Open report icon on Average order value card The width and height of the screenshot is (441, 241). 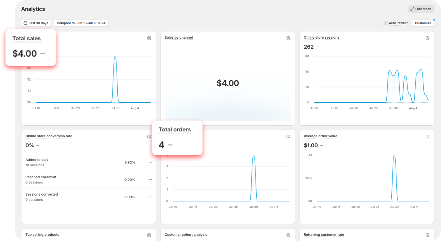[x=427, y=137]
